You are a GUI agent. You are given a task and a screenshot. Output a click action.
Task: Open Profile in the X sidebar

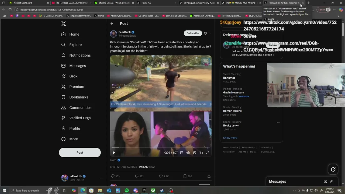[71, 129]
